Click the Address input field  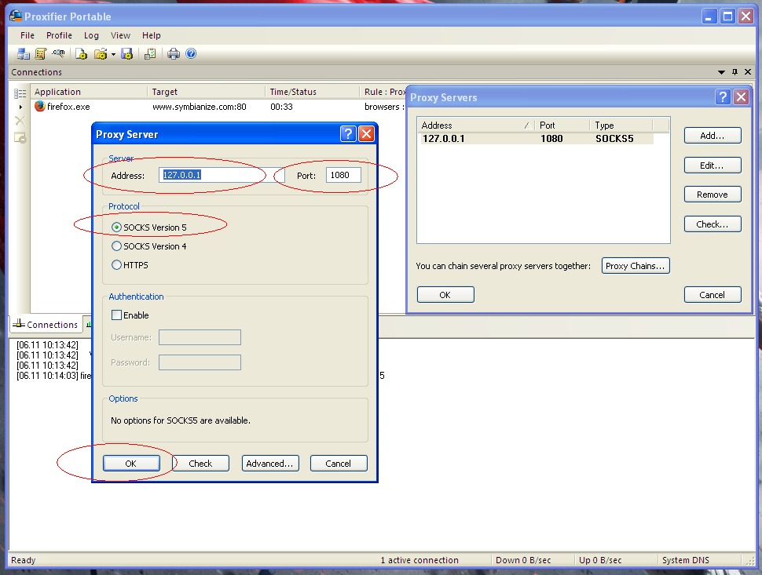222,175
